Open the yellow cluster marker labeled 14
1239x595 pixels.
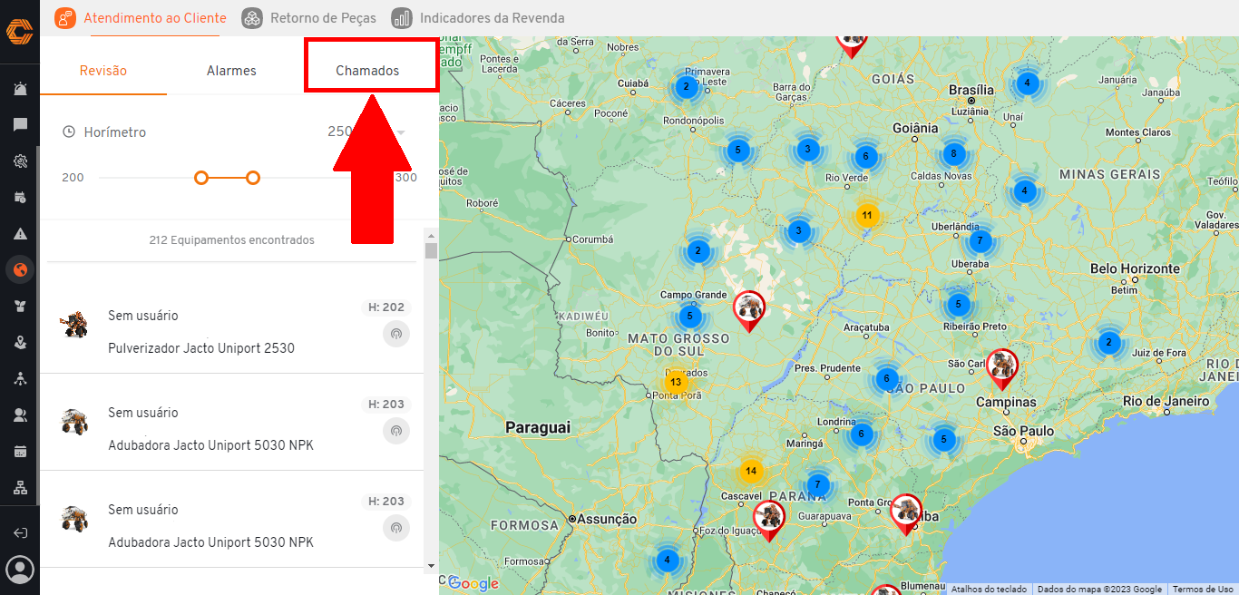(x=750, y=471)
